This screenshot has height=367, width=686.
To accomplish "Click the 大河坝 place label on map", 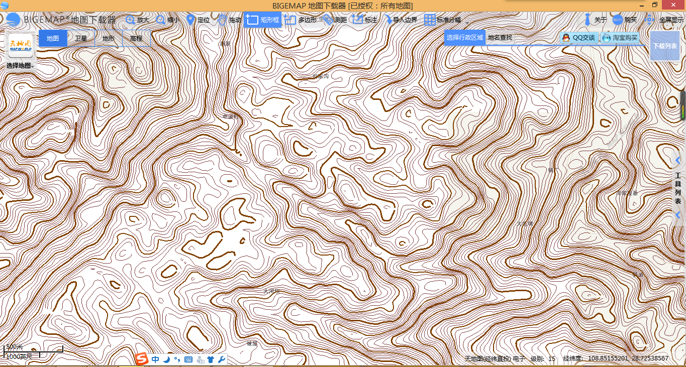I will click(271, 291).
